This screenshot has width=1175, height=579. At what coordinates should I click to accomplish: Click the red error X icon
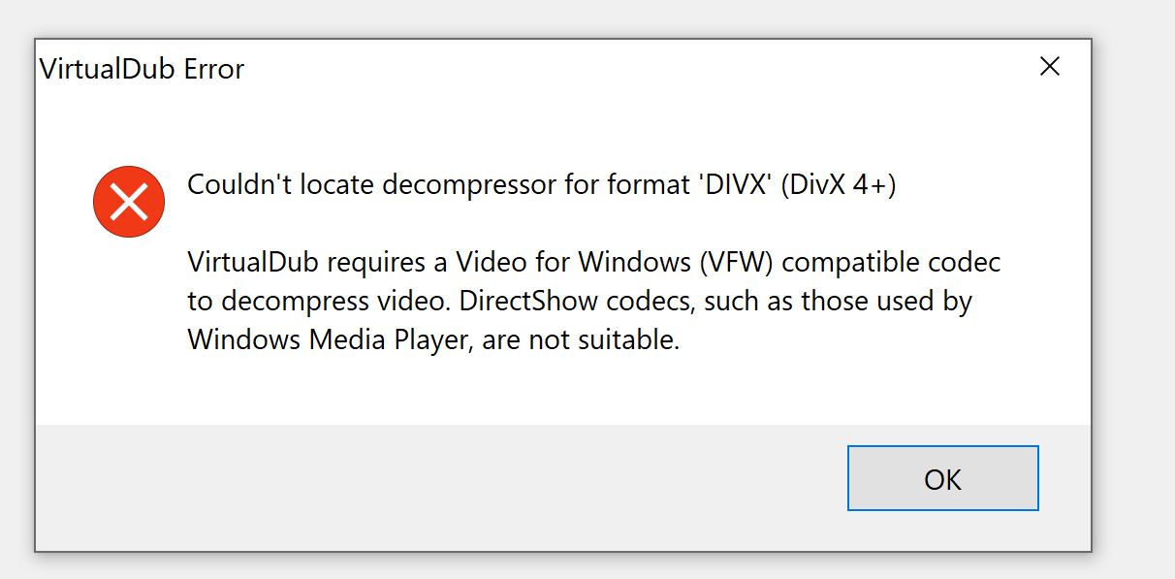pos(126,202)
